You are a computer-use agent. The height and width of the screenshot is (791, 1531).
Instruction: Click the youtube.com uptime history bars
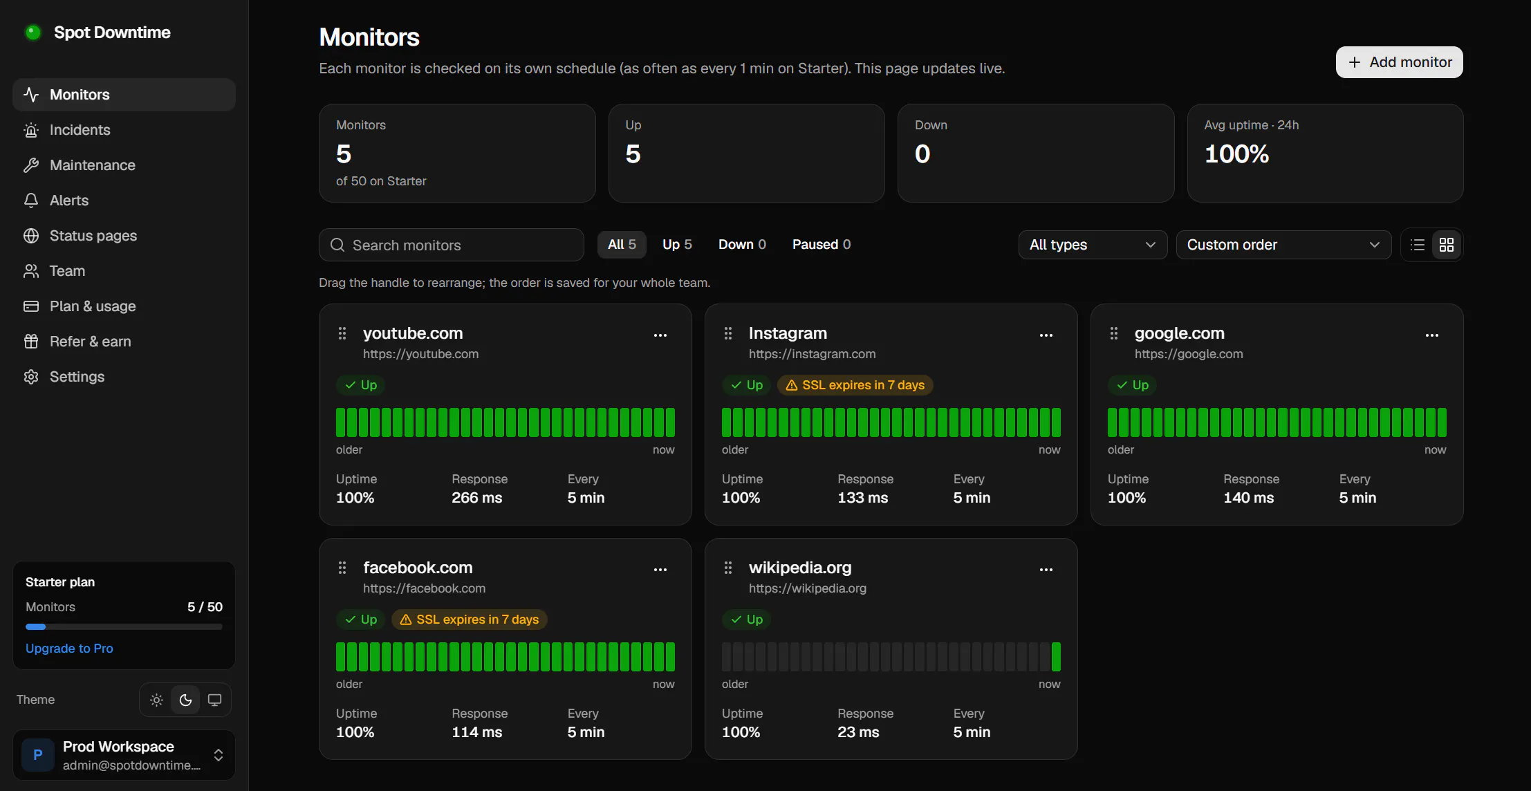tap(505, 422)
